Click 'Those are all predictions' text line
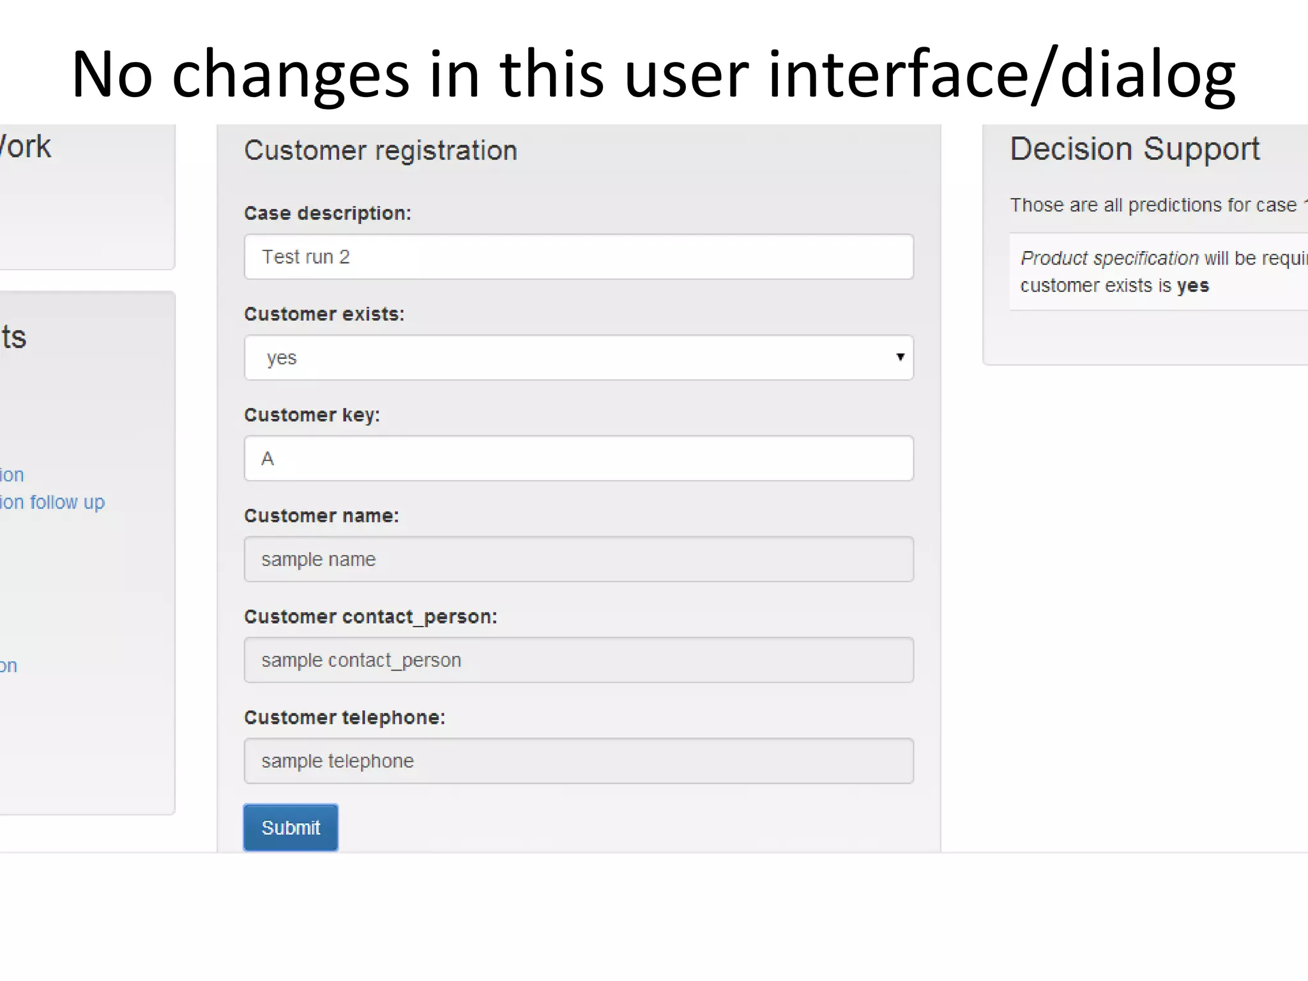 coord(1153,205)
